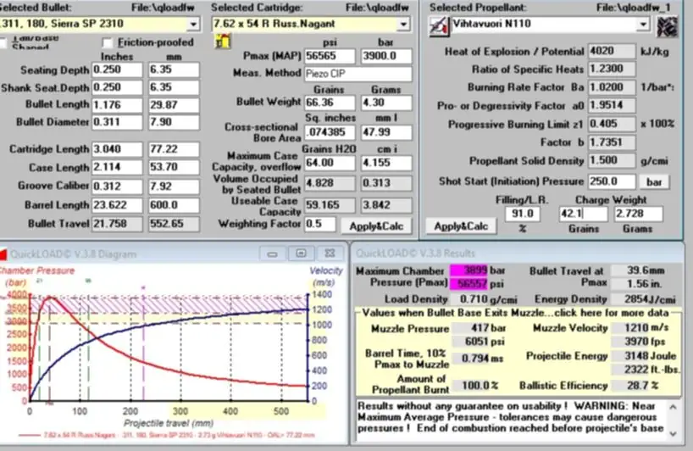Click the Bullet Length inches field

click(117, 105)
